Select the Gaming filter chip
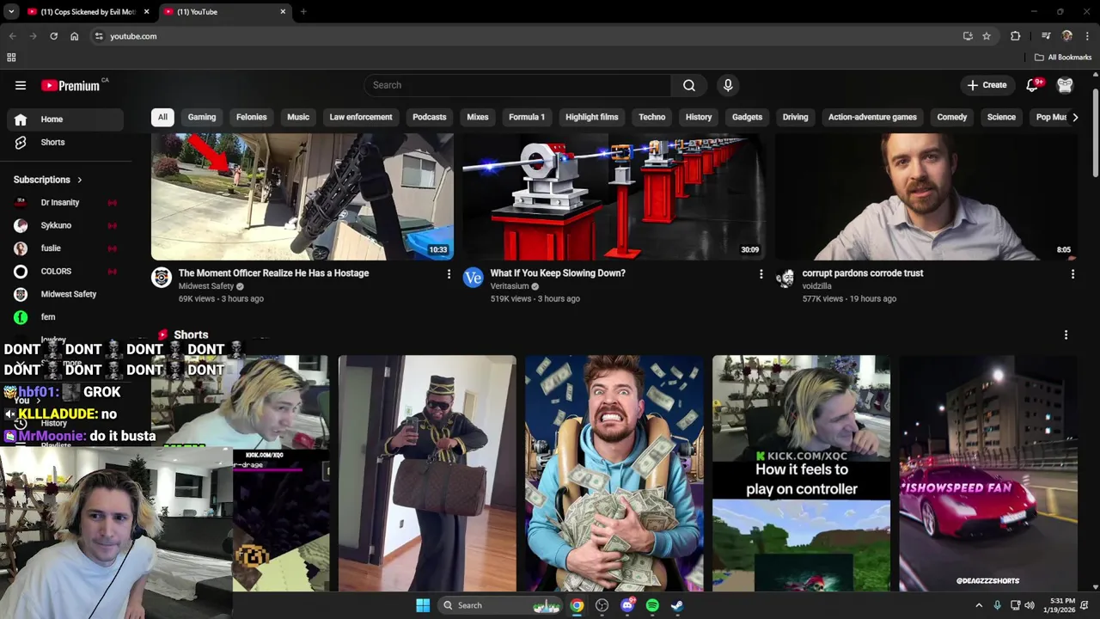The image size is (1100, 619). pyautogui.click(x=202, y=117)
